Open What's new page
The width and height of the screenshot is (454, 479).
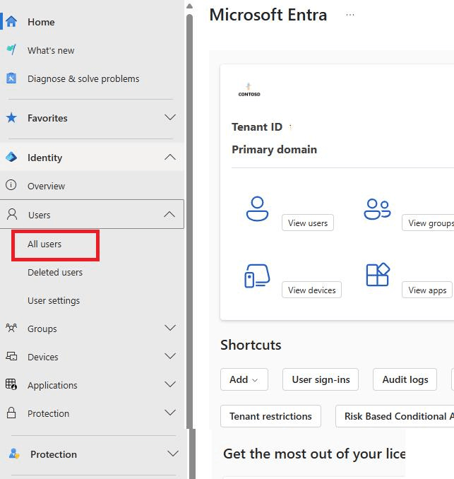tap(51, 50)
